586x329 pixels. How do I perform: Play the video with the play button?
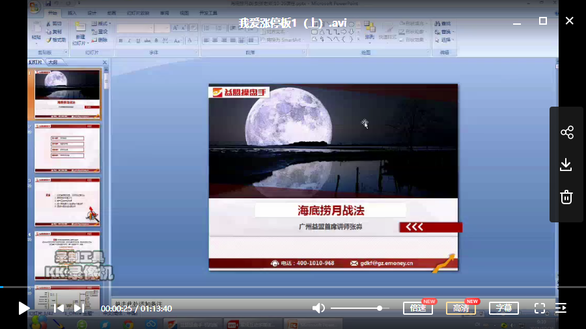(x=24, y=308)
